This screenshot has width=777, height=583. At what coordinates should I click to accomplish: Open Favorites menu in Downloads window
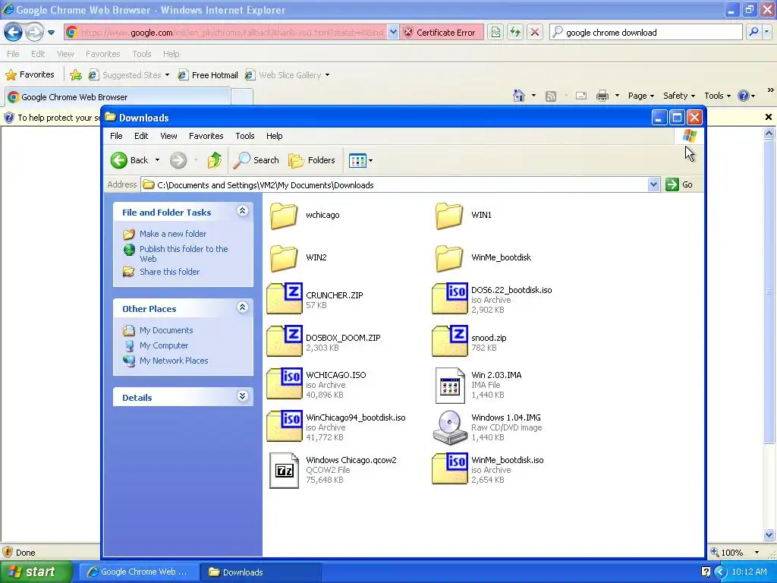(x=206, y=136)
